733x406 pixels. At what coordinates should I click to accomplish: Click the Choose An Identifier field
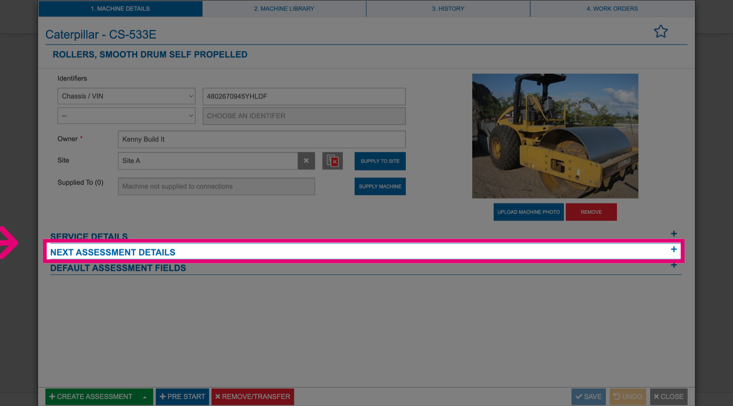point(304,116)
